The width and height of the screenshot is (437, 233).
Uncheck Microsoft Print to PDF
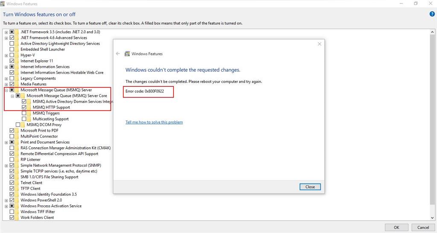click(x=12, y=130)
